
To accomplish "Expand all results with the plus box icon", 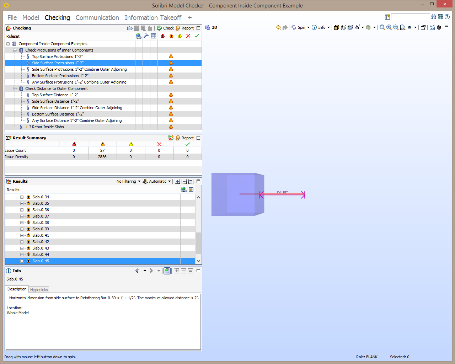I will [x=177, y=181].
